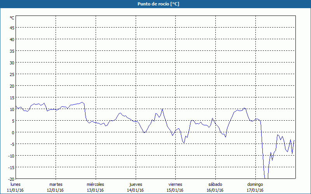The width and height of the screenshot is (311, 194).
Task: Click the 0 label on the vertical axis
Action: click(x=13, y=132)
